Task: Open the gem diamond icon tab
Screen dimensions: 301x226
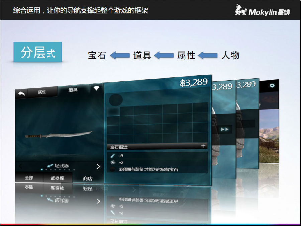Action: [96, 88]
